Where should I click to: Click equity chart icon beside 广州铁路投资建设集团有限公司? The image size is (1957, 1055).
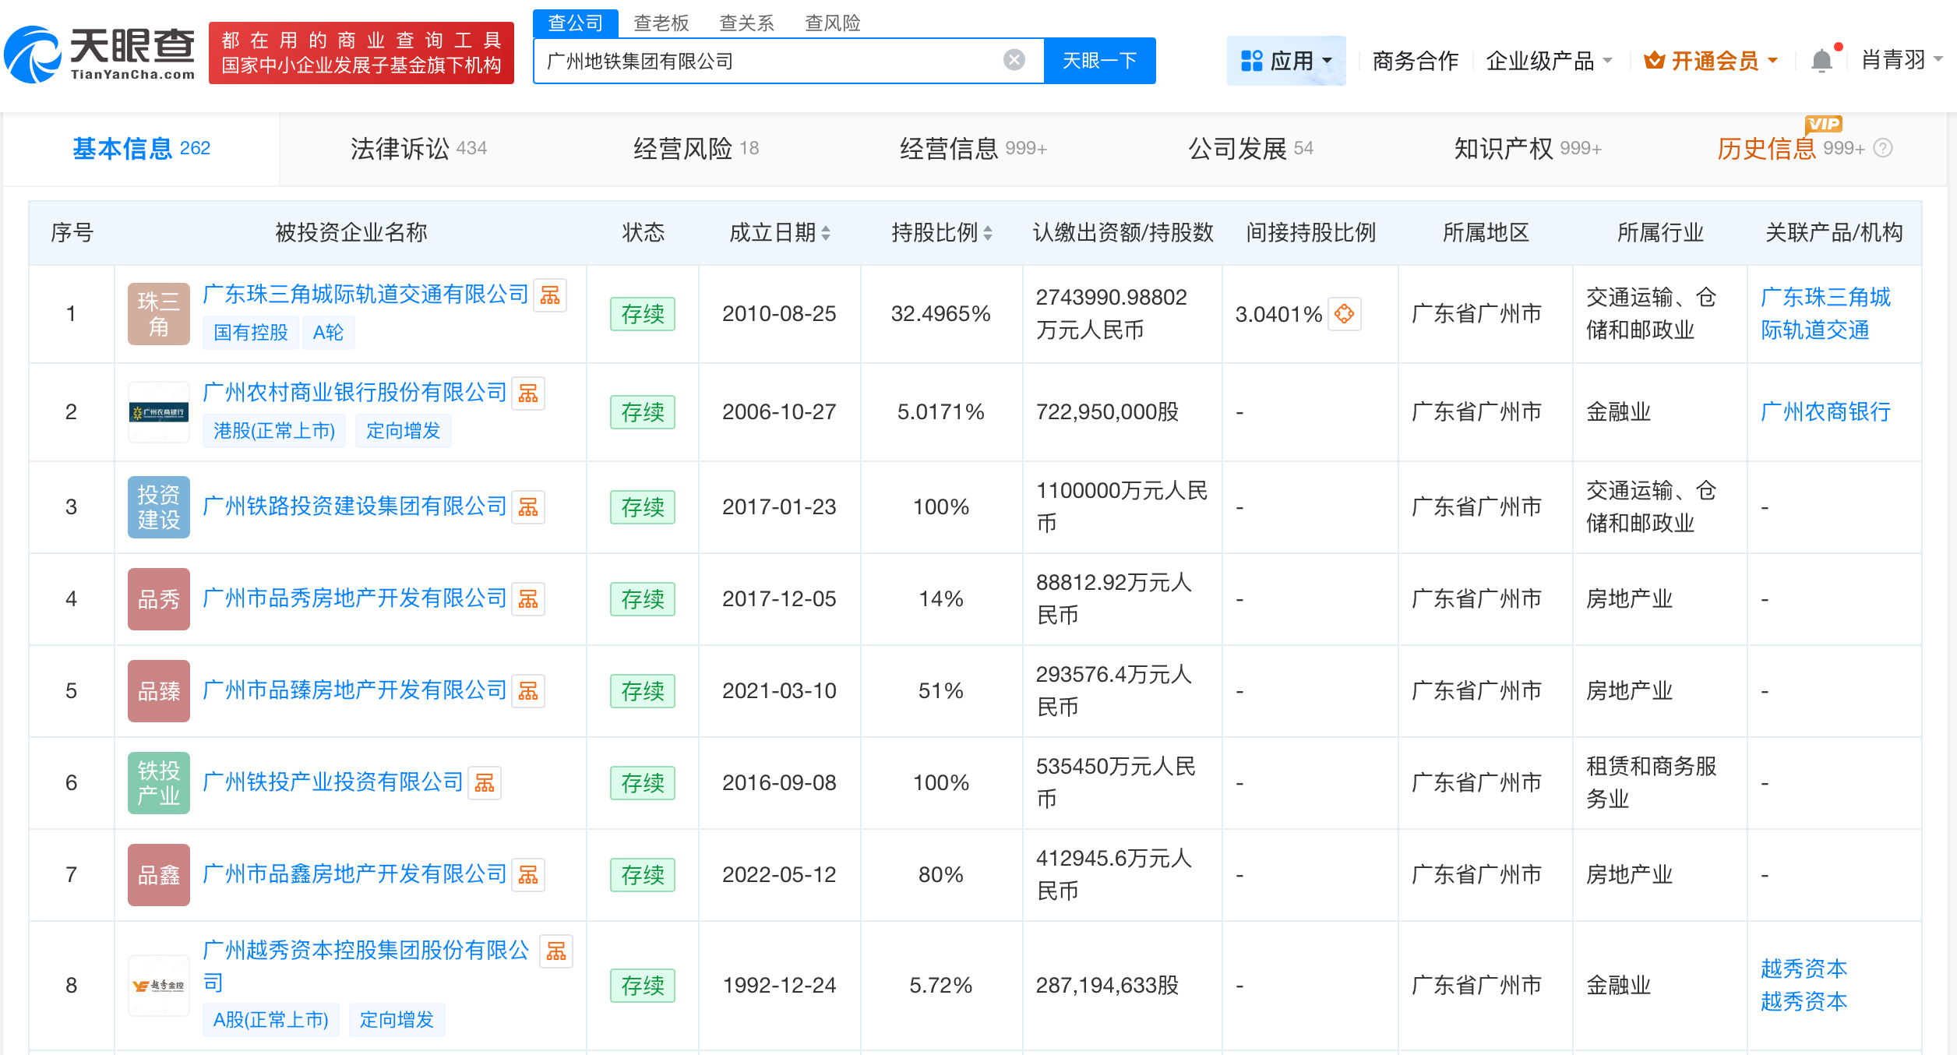529,507
